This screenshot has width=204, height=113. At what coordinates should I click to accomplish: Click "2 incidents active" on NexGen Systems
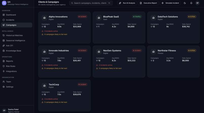(x=106, y=65)
